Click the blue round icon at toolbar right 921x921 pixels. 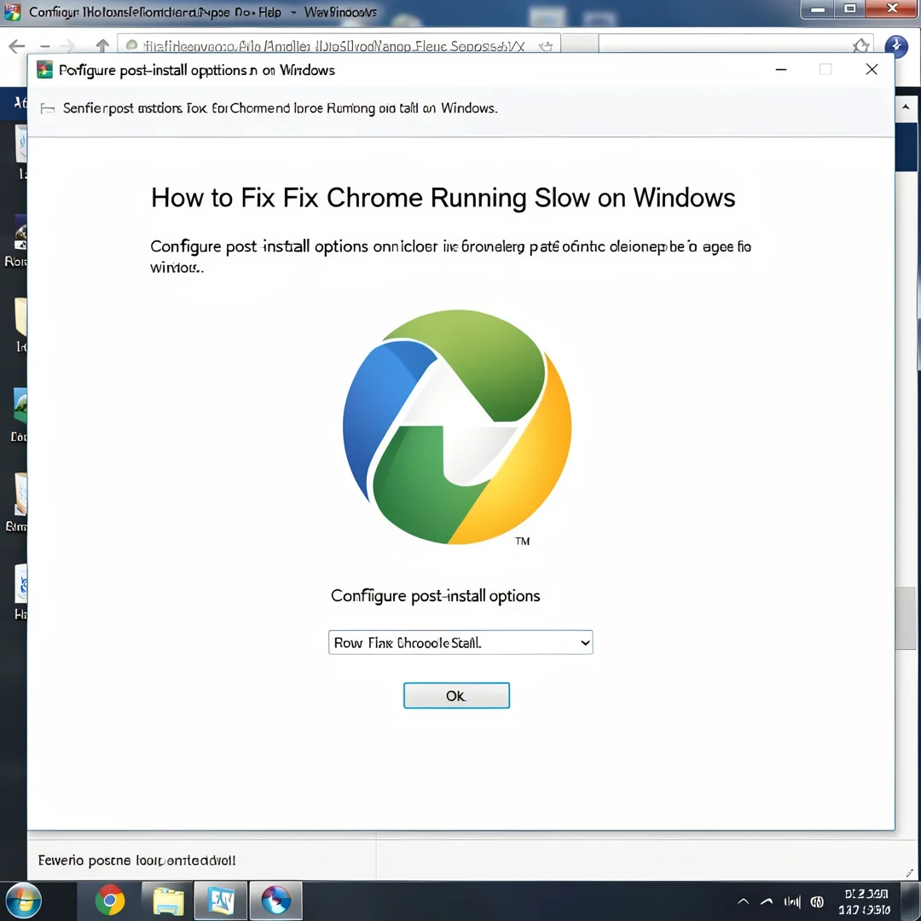pos(896,46)
